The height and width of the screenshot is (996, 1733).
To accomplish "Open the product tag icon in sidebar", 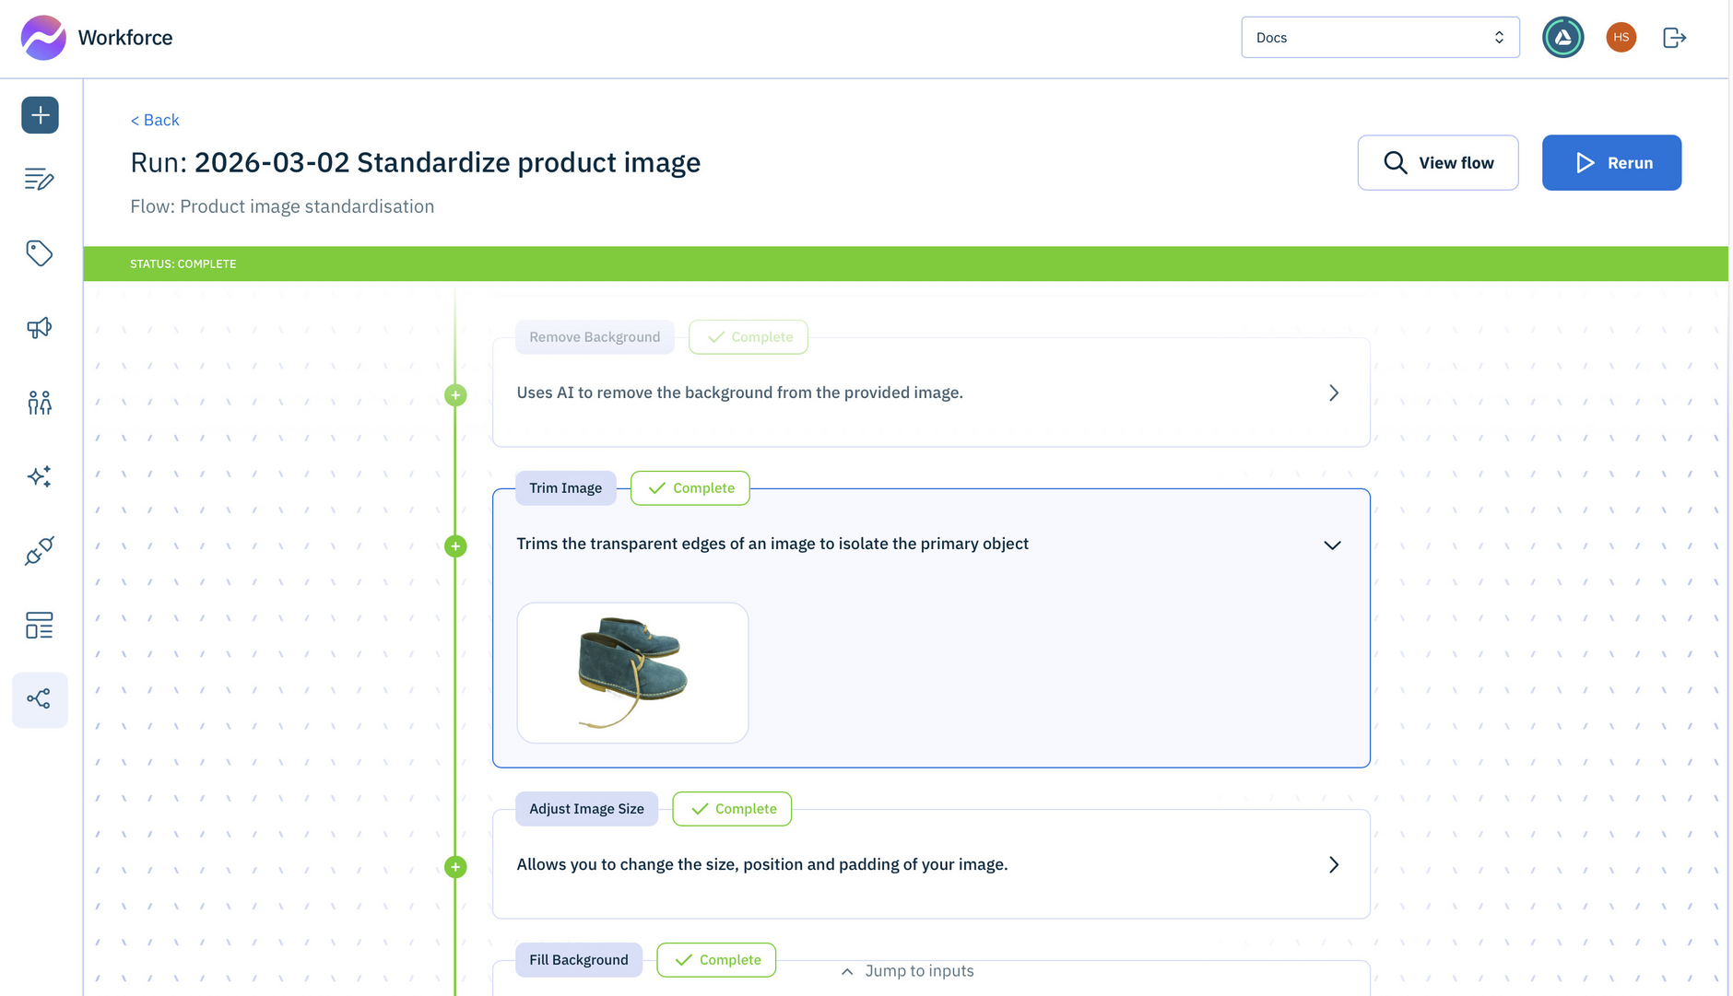I will [39, 253].
